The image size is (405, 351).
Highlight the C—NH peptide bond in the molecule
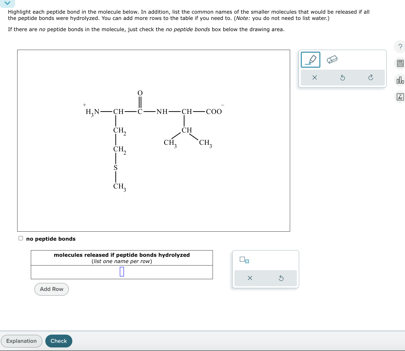(150, 111)
